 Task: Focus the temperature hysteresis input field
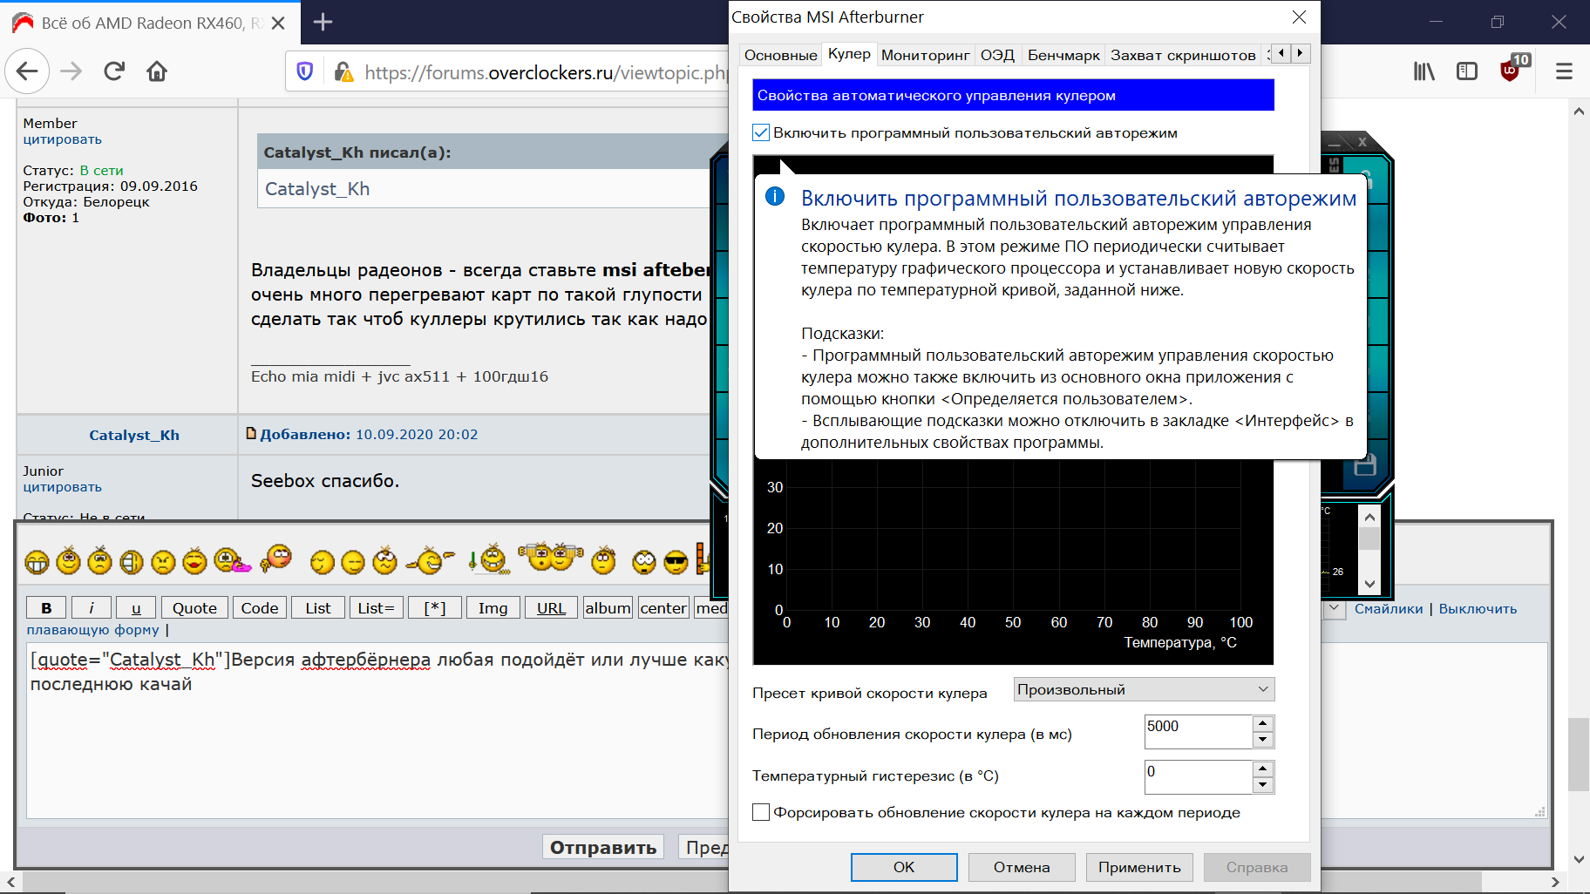pyautogui.click(x=1199, y=777)
